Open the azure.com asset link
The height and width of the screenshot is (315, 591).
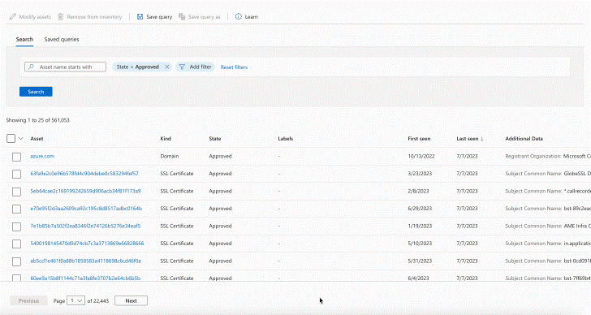coord(42,156)
